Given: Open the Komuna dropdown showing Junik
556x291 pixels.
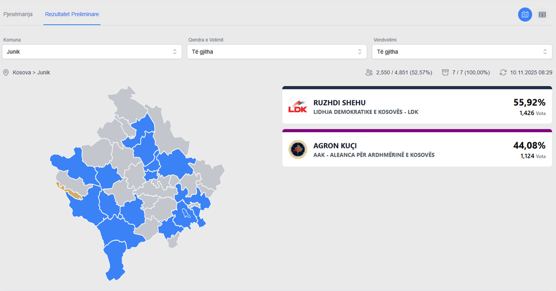Looking at the screenshot, I should [x=91, y=52].
